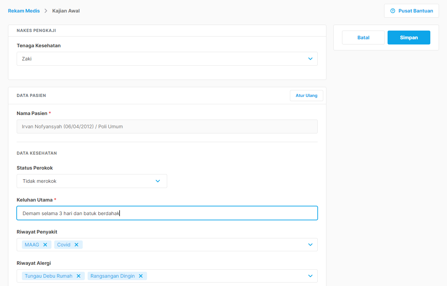Focus the Keluhan Utama input field
447x286 pixels.
(167, 213)
